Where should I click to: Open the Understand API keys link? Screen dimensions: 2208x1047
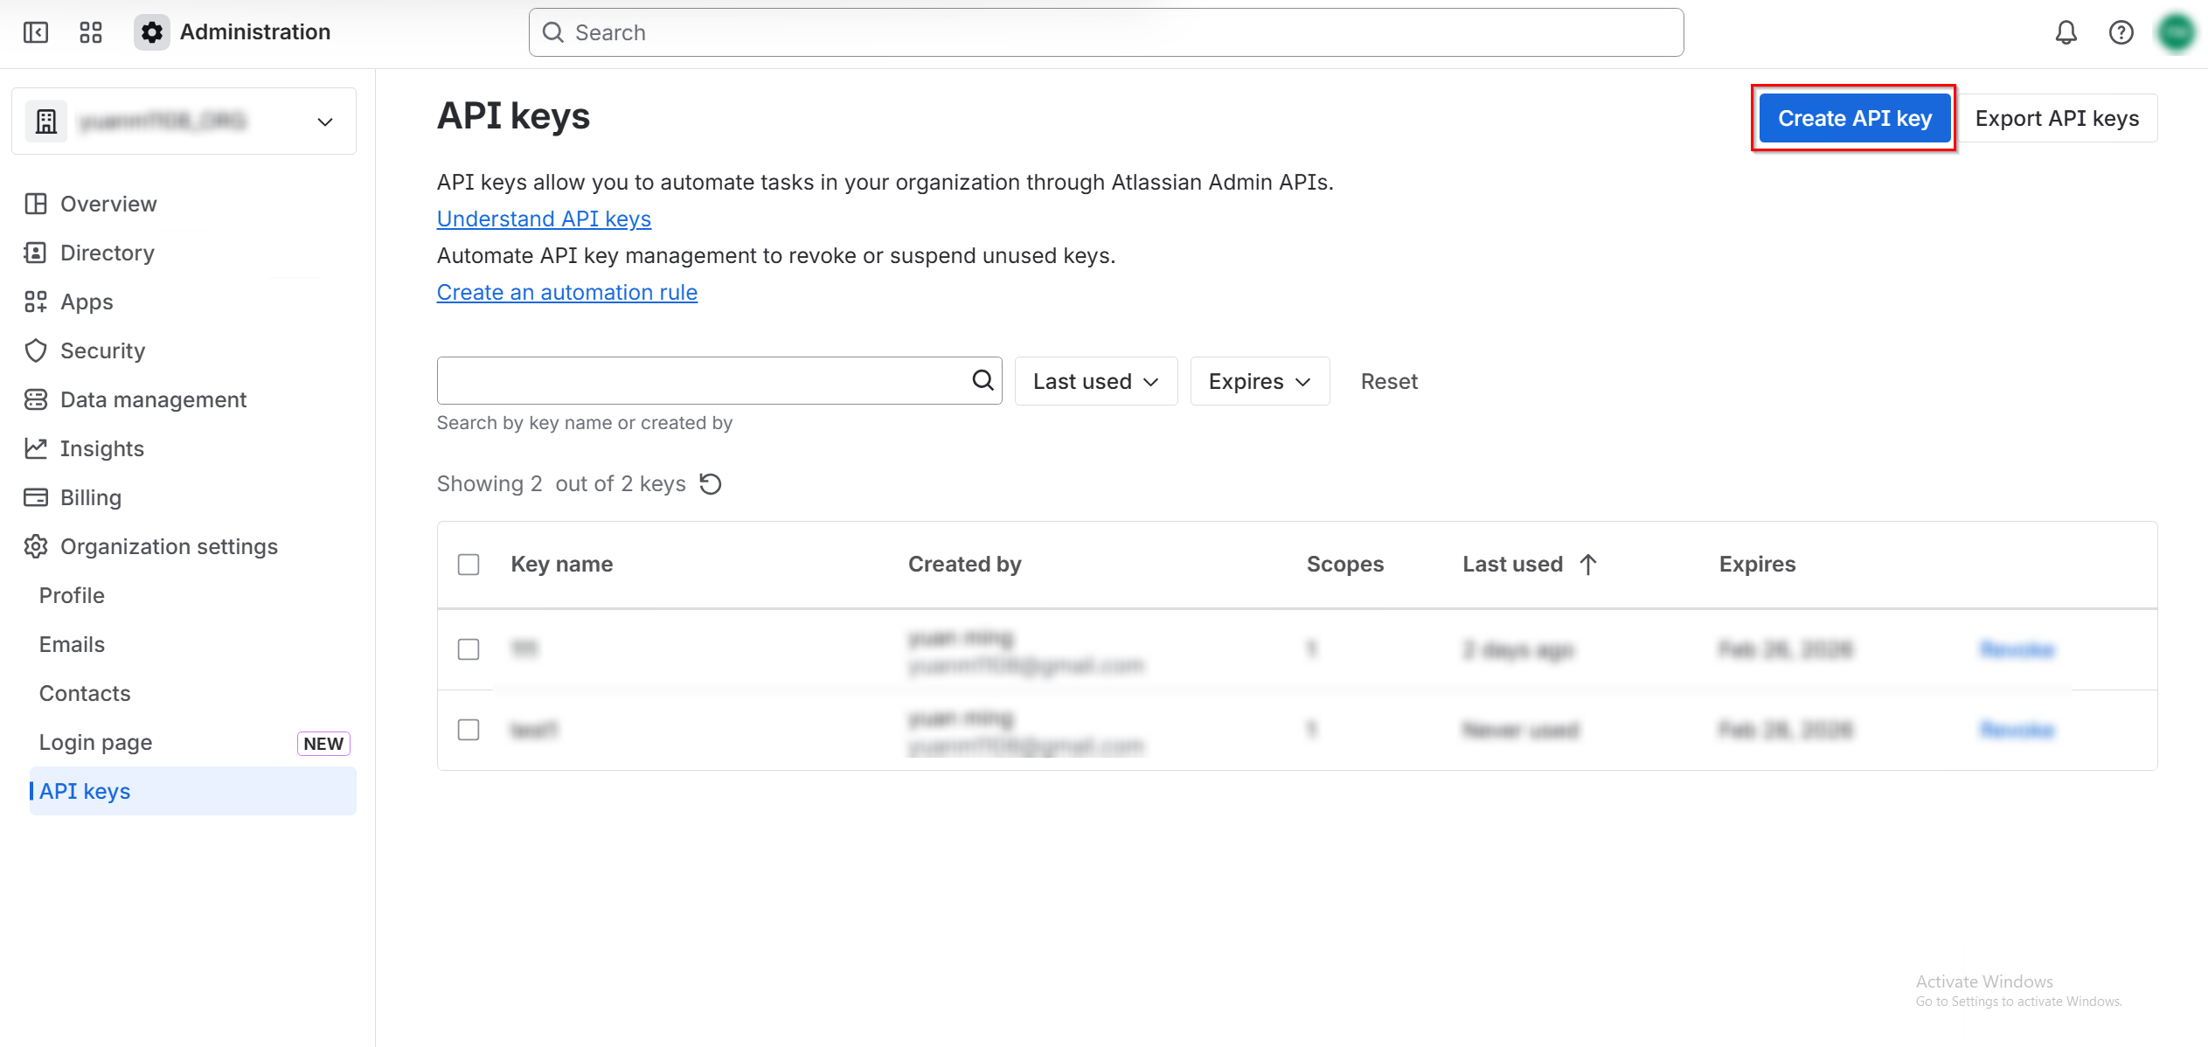click(x=544, y=218)
